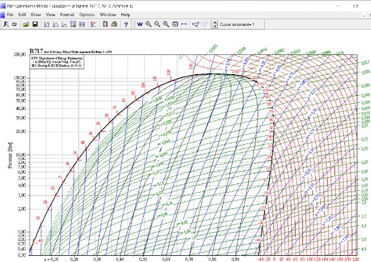The width and height of the screenshot is (371, 262).
Task: Open the saturation table icon labeled sat
Action: (x=73, y=24)
